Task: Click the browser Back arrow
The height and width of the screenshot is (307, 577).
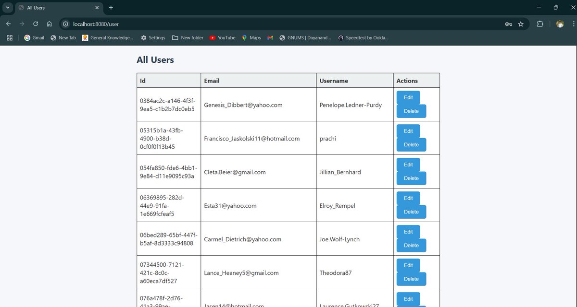Action: [x=8, y=24]
